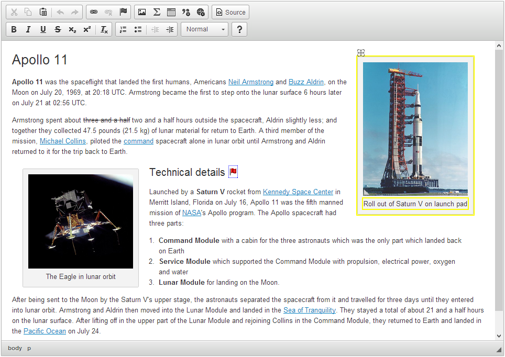Click the scrollbar down arrow
The height and width of the screenshot is (357, 505).
[x=499, y=336]
